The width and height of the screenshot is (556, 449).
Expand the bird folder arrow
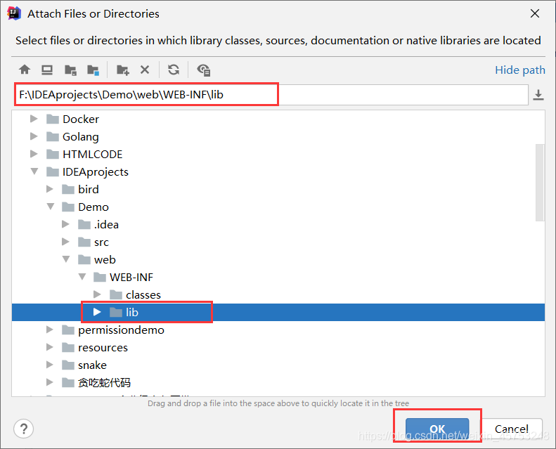pos(50,189)
